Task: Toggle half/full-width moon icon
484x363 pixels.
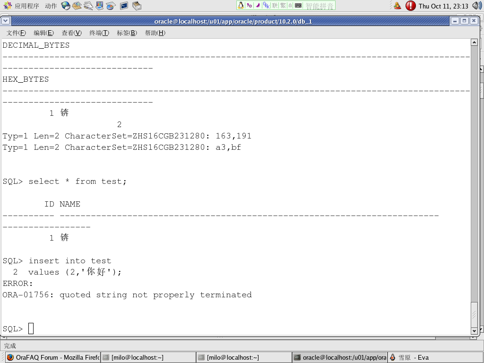Action: tap(258, 6)
